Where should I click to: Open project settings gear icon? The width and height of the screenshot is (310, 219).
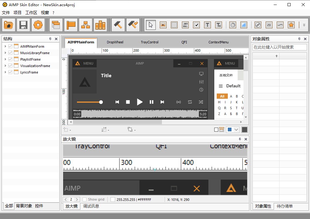pos(38,25)
